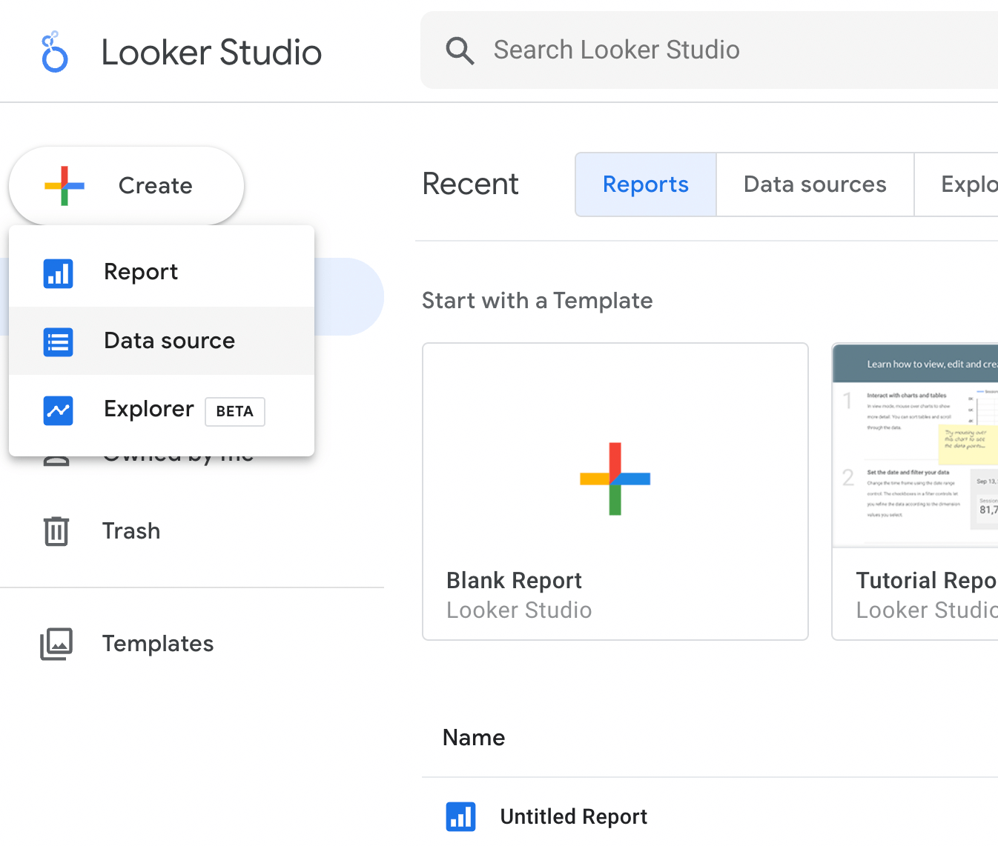Screen dimensions: 998x846
Task: Click the Report bar chart icon
Action: coord(58,273)
